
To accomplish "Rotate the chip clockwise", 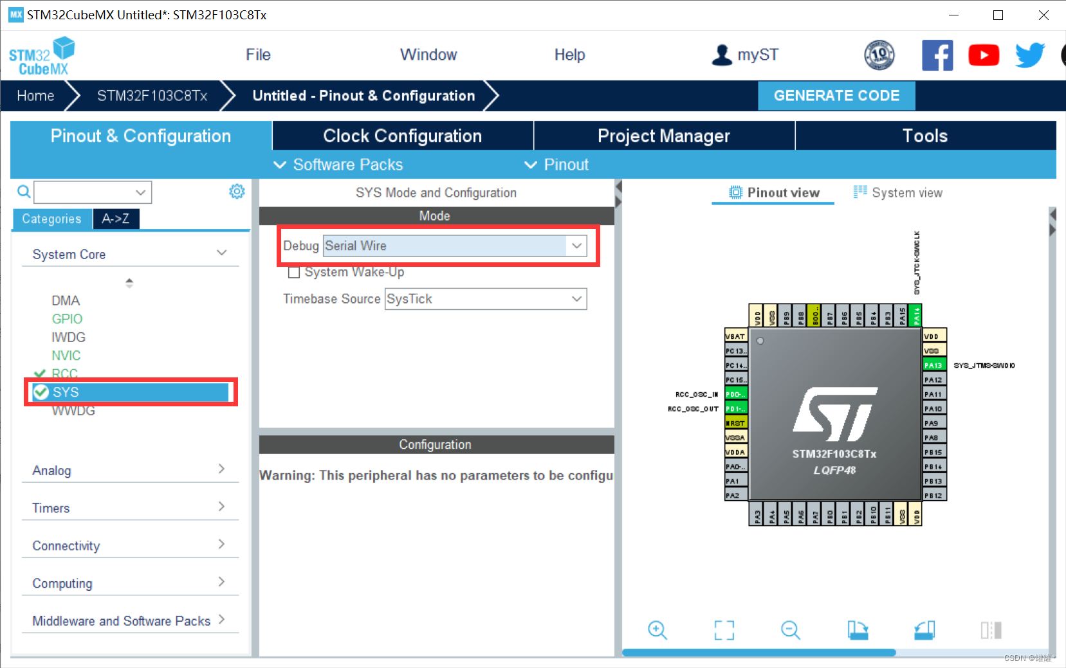I will point(858,630).
